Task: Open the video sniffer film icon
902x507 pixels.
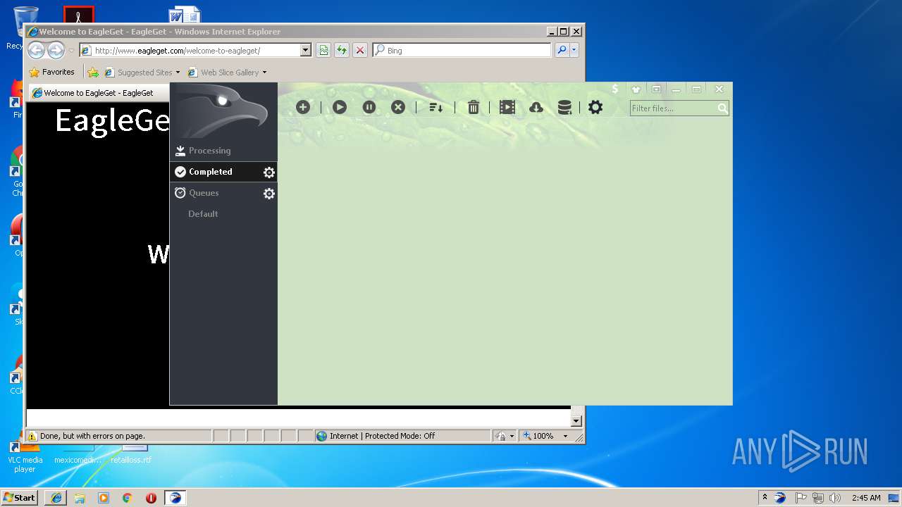Action: point(507,107)
